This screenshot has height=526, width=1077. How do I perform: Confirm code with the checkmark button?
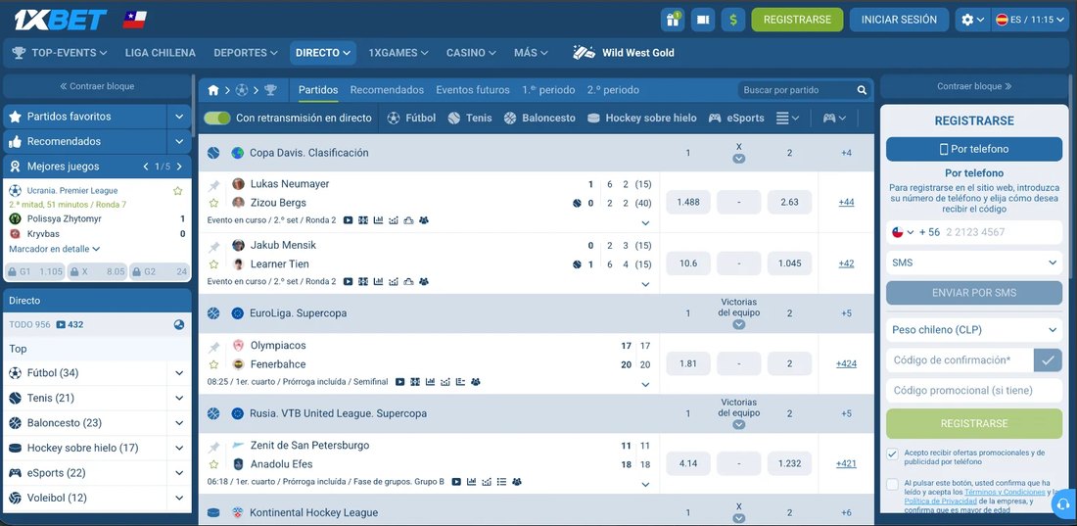pyautogui.click(x=1048, y=360)
